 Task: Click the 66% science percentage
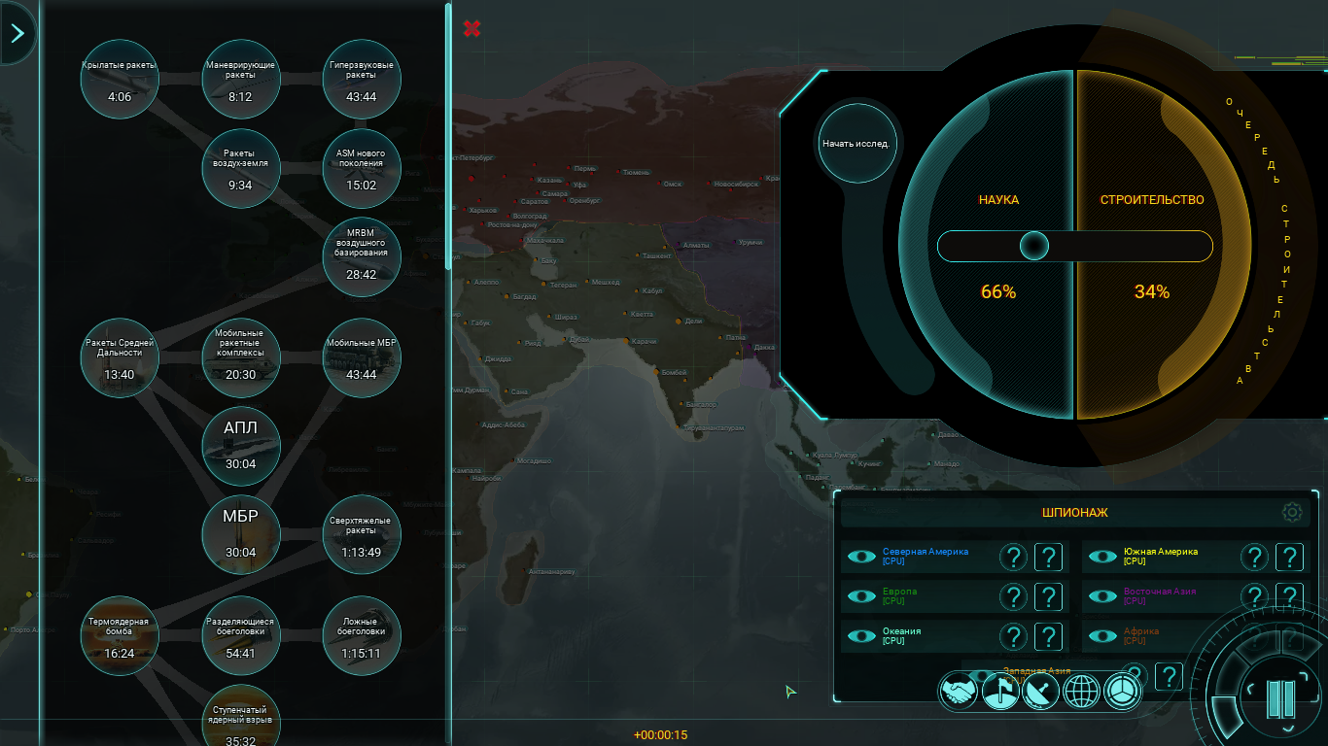pos(997,291)
